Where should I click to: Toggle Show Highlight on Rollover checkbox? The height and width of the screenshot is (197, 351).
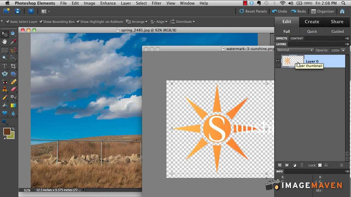78,22
